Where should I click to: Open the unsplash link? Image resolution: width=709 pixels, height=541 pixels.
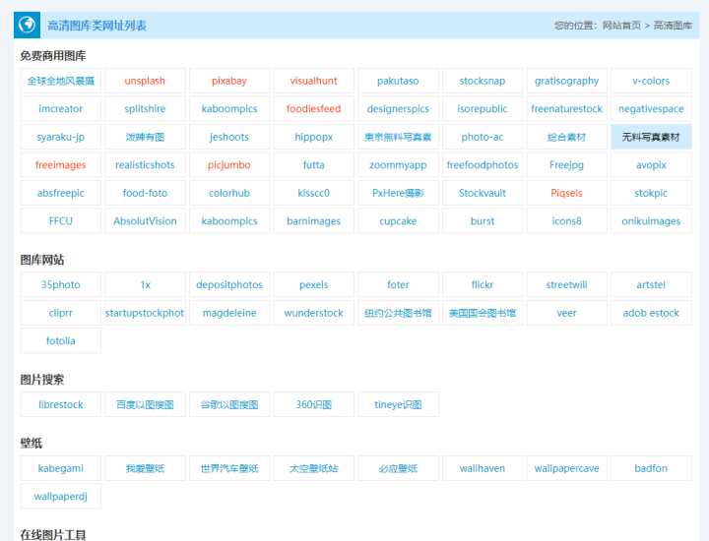(x=145, y=81)
